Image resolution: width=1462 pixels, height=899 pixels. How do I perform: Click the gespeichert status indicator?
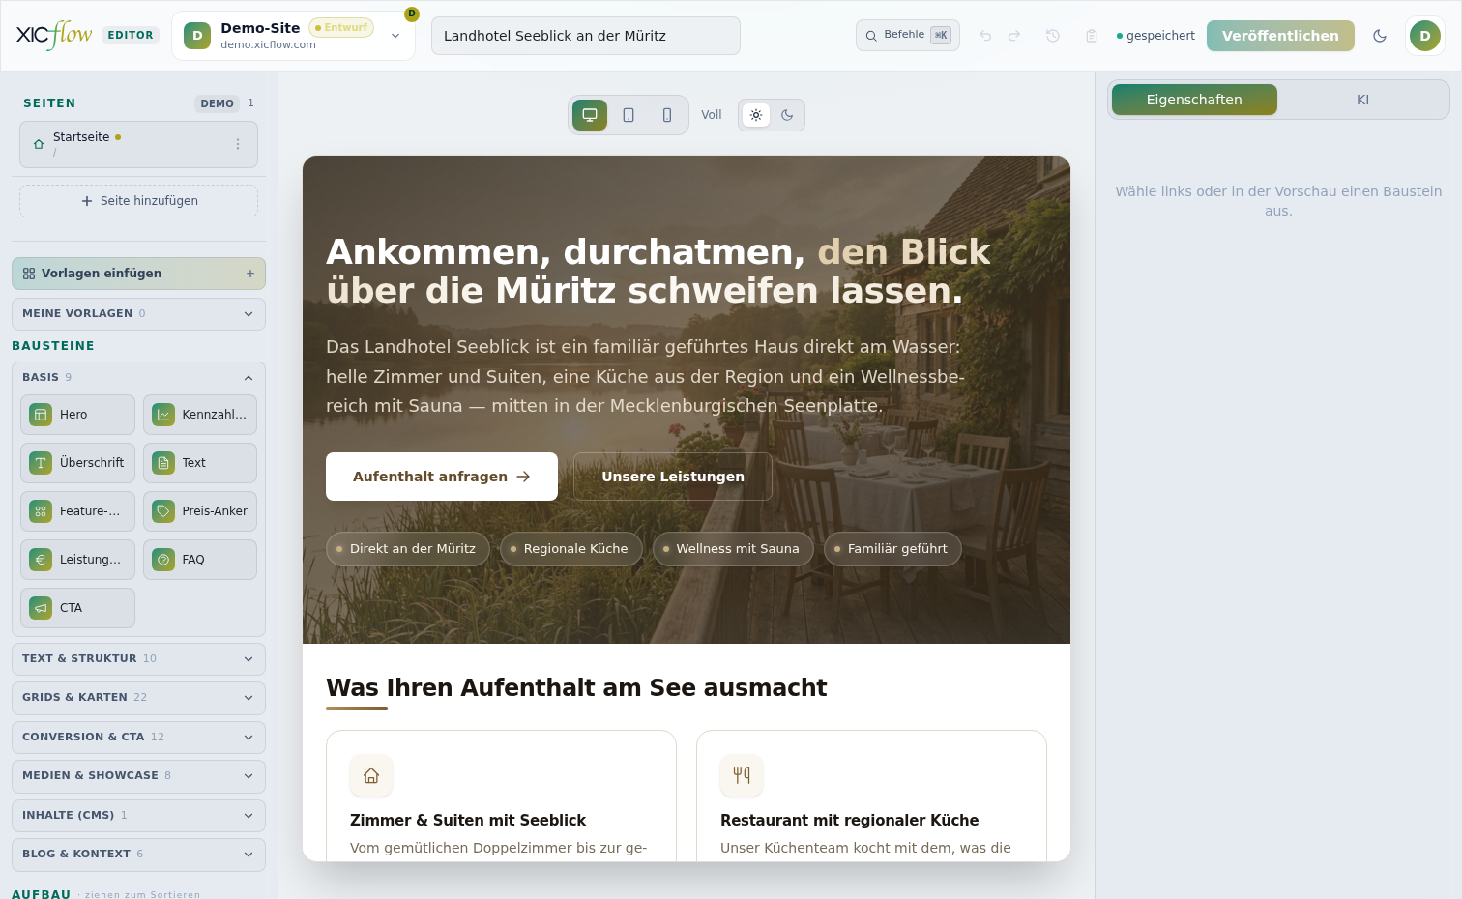(x=1155, y=36)
